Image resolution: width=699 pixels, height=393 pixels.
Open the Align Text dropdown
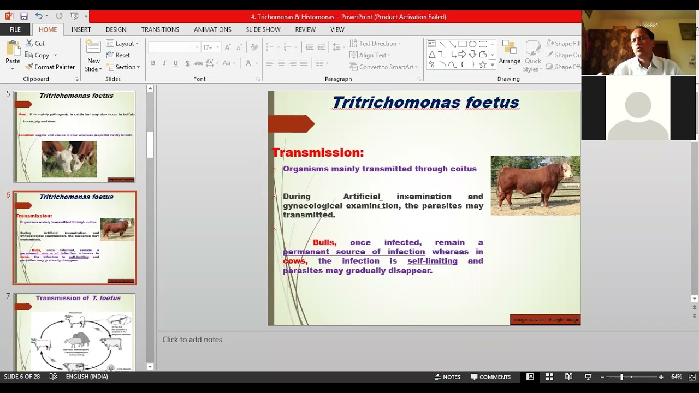tap(370, 55)
